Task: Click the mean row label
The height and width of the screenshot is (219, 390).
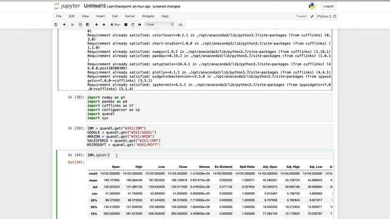Action: click(x=93, y=180)
